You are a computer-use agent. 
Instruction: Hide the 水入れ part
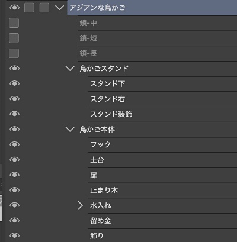click(x=14, y=205)
